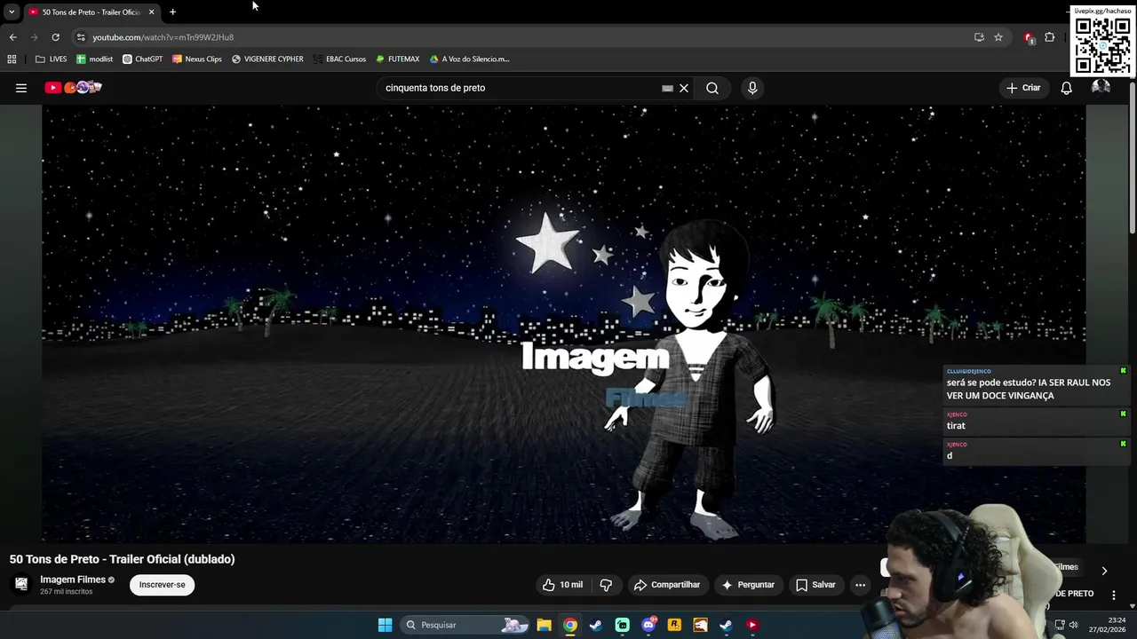Open YouTube notifications bell

(x=1067, y=88)
